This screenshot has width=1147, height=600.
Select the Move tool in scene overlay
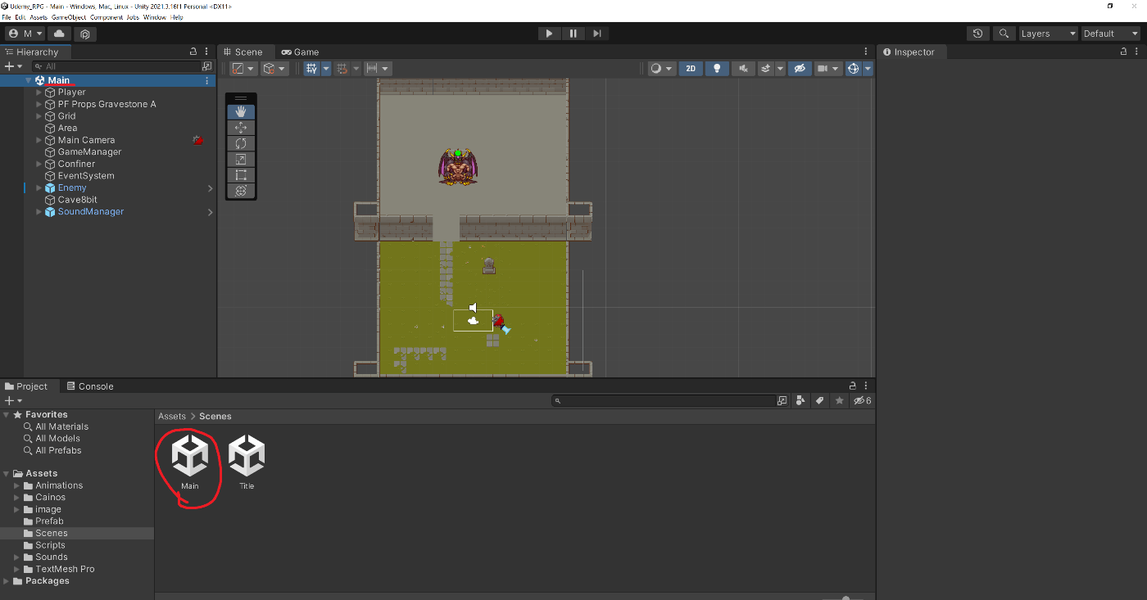[x=241, y=128]
